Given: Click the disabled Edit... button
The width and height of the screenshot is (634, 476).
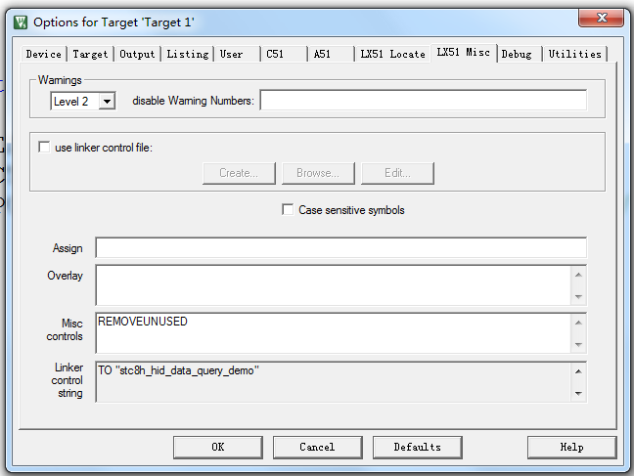Looking at the screenshot, I should [x=397, y=173].
